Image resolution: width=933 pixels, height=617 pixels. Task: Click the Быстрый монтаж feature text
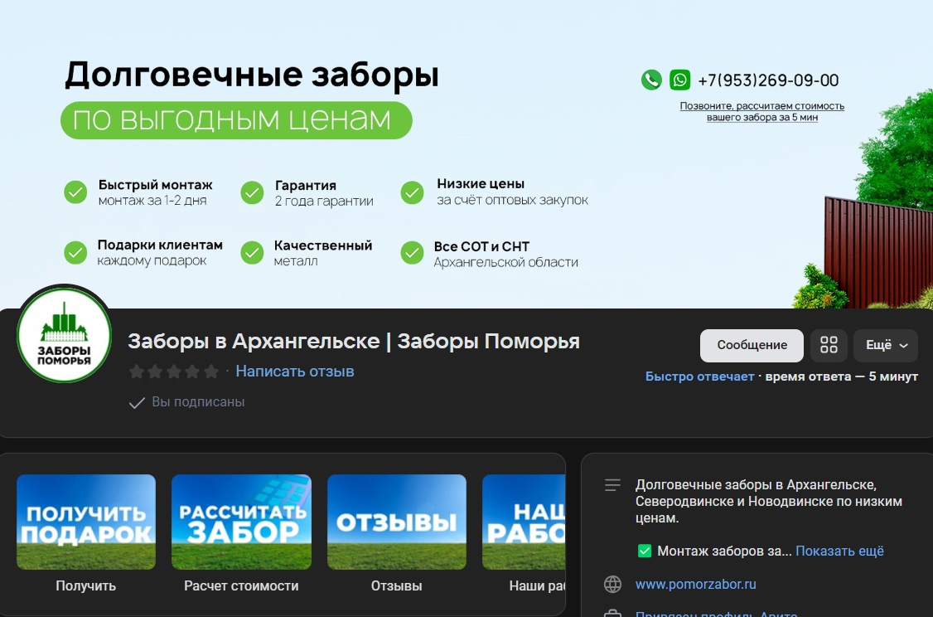[155, 185]
